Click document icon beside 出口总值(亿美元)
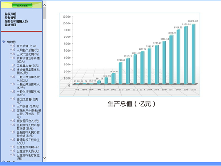Viewport: 221px width, 166px height. (13, 106)
